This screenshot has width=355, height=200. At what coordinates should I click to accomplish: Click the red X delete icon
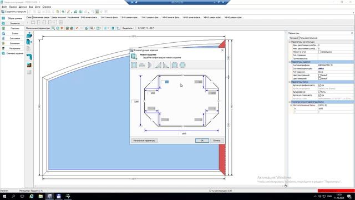[62, 28]
